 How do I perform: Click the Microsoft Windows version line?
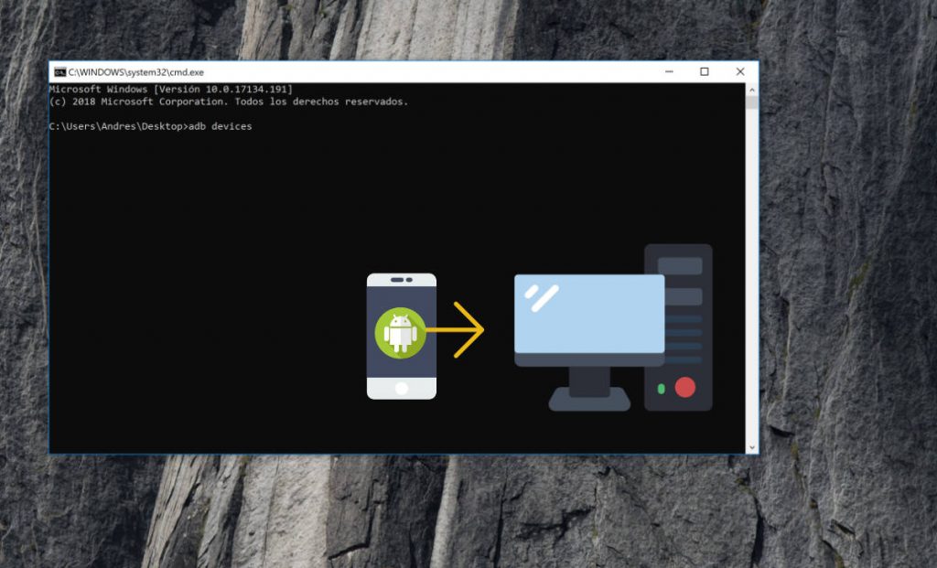(x=170, y=90)
